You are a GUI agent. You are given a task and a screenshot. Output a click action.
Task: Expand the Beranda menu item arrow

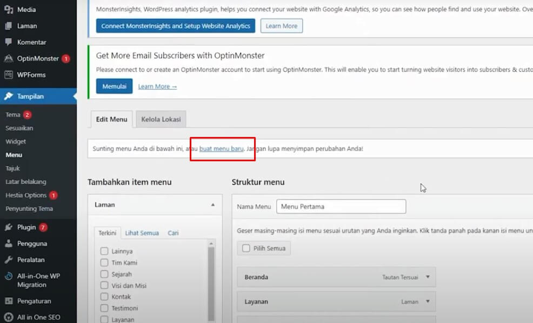click(428, 277)
